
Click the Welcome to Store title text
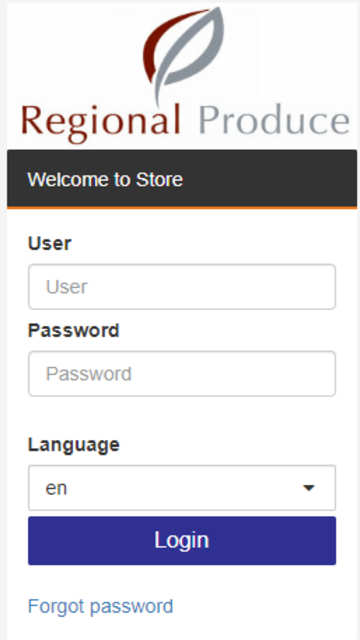105,179
